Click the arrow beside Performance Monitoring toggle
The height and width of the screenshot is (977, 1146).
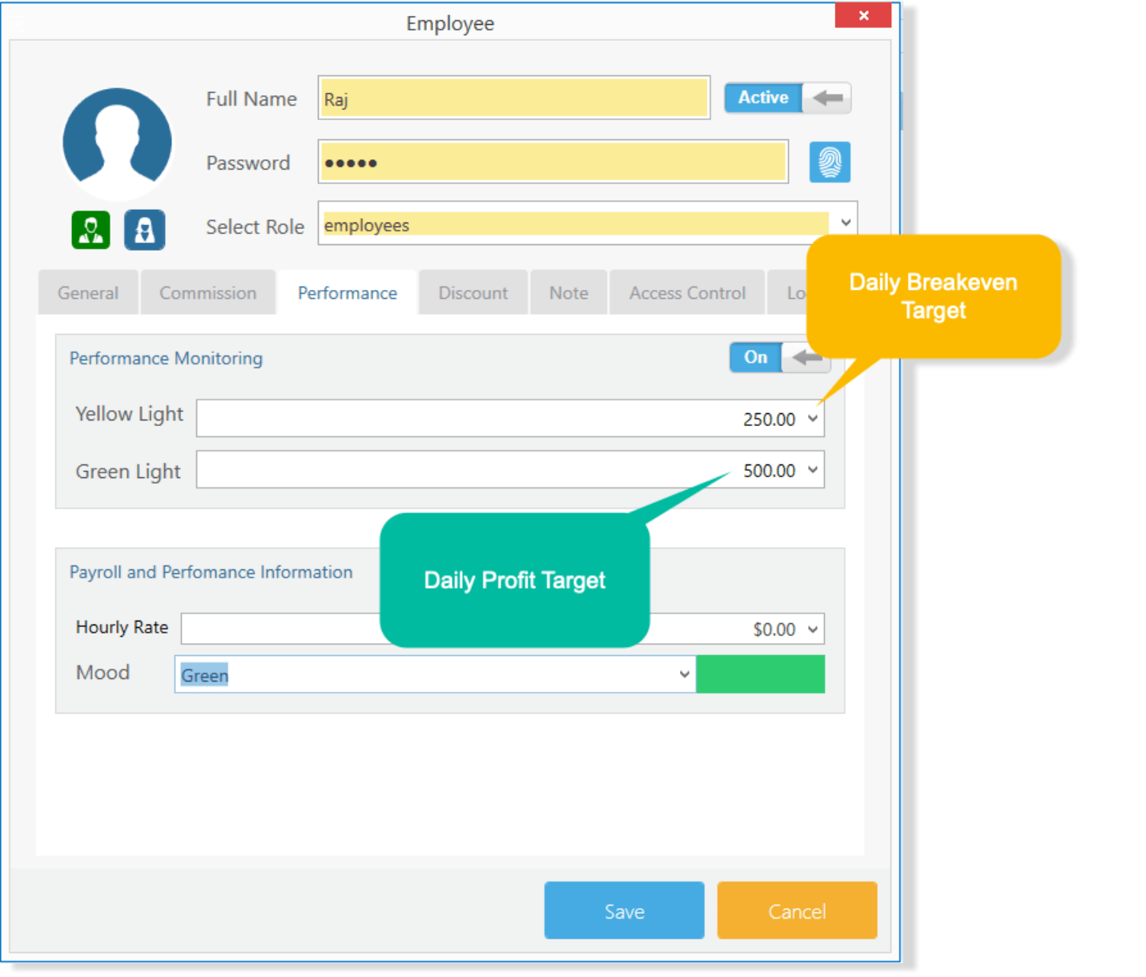click(806, 358)
